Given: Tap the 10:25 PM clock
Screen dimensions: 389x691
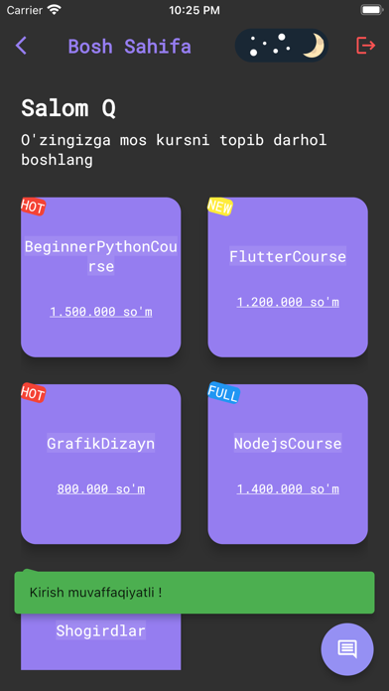Looking at the screenshot, I should click(x=194, y=10).
